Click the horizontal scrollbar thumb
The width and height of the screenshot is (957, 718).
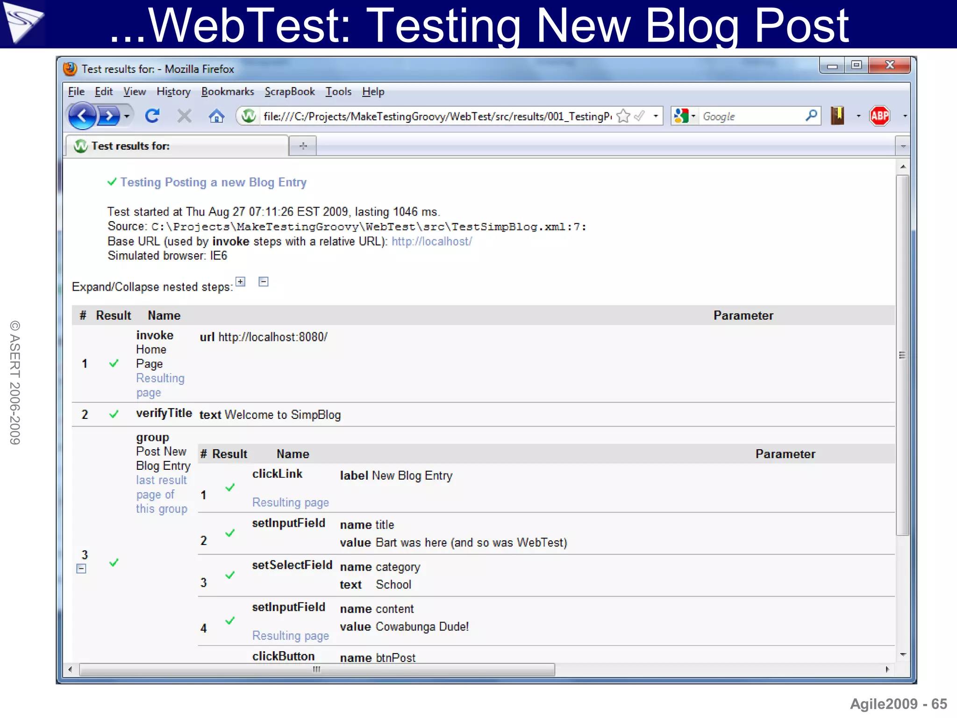tap(317, 669)
